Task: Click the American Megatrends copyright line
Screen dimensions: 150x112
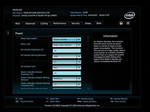Action: point(72,106)
